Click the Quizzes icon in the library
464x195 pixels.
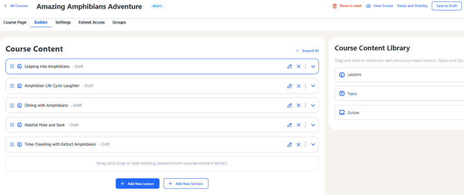tap(342, 113)
